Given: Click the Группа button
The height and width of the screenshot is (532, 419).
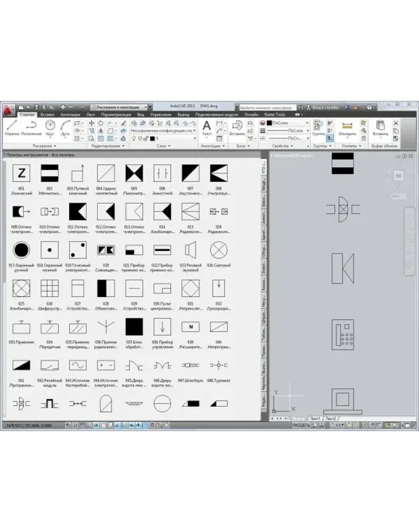Looking at the screenshot, I should click(x=318, y=128).
